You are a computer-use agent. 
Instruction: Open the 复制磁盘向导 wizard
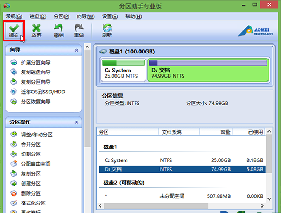(x=30, y=72)
